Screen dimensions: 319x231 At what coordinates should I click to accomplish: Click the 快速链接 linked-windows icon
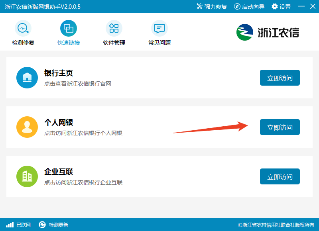coord(69,29)
